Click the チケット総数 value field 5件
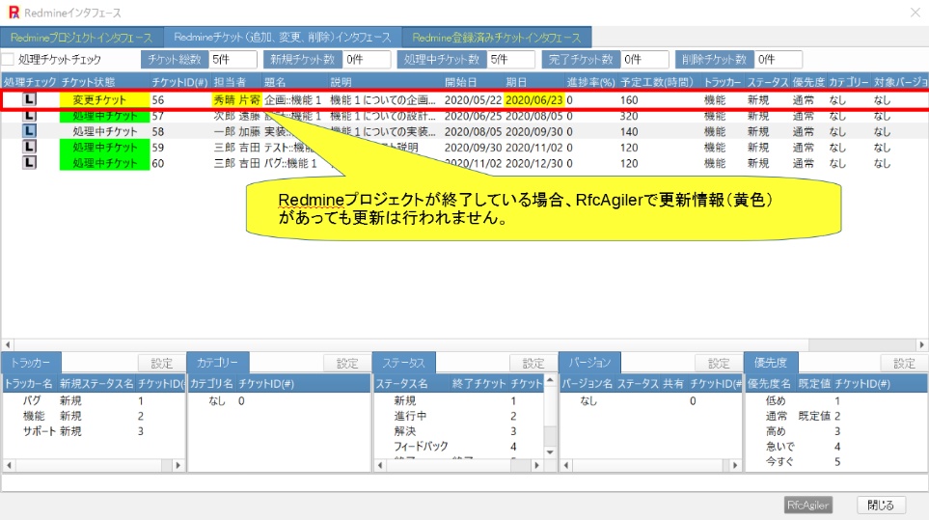929x520 pixels. pyautogui.click(x=232, y=59)
